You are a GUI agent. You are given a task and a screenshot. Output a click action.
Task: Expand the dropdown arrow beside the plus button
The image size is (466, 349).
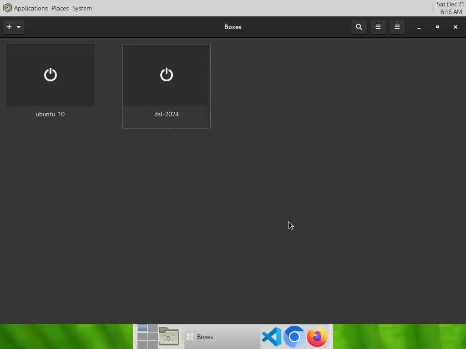click(19, 27)
